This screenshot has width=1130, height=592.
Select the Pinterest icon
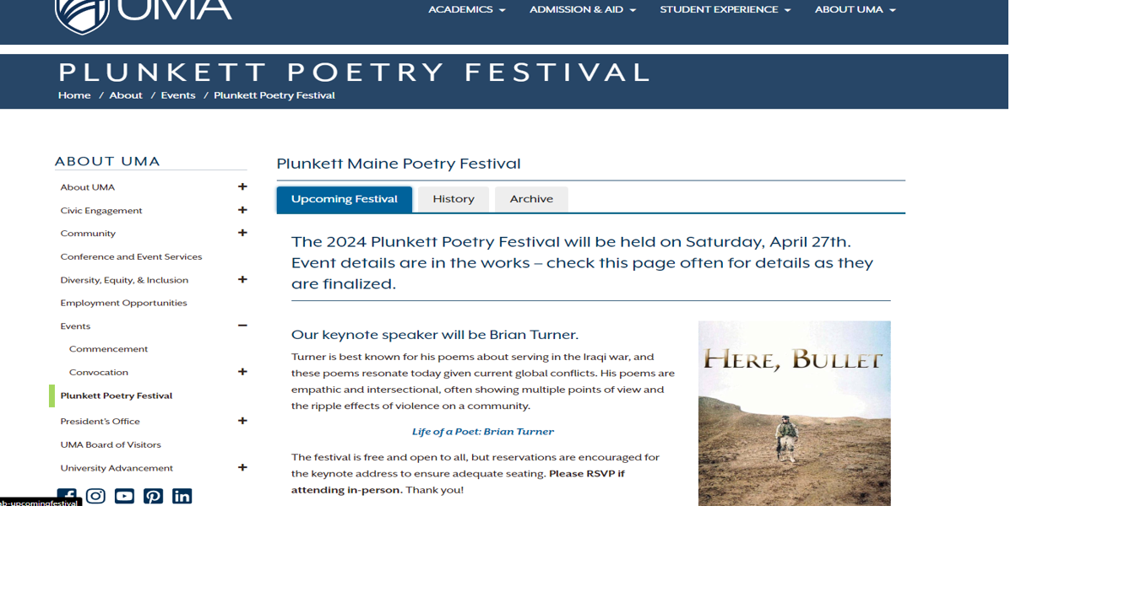pos(153,496)
